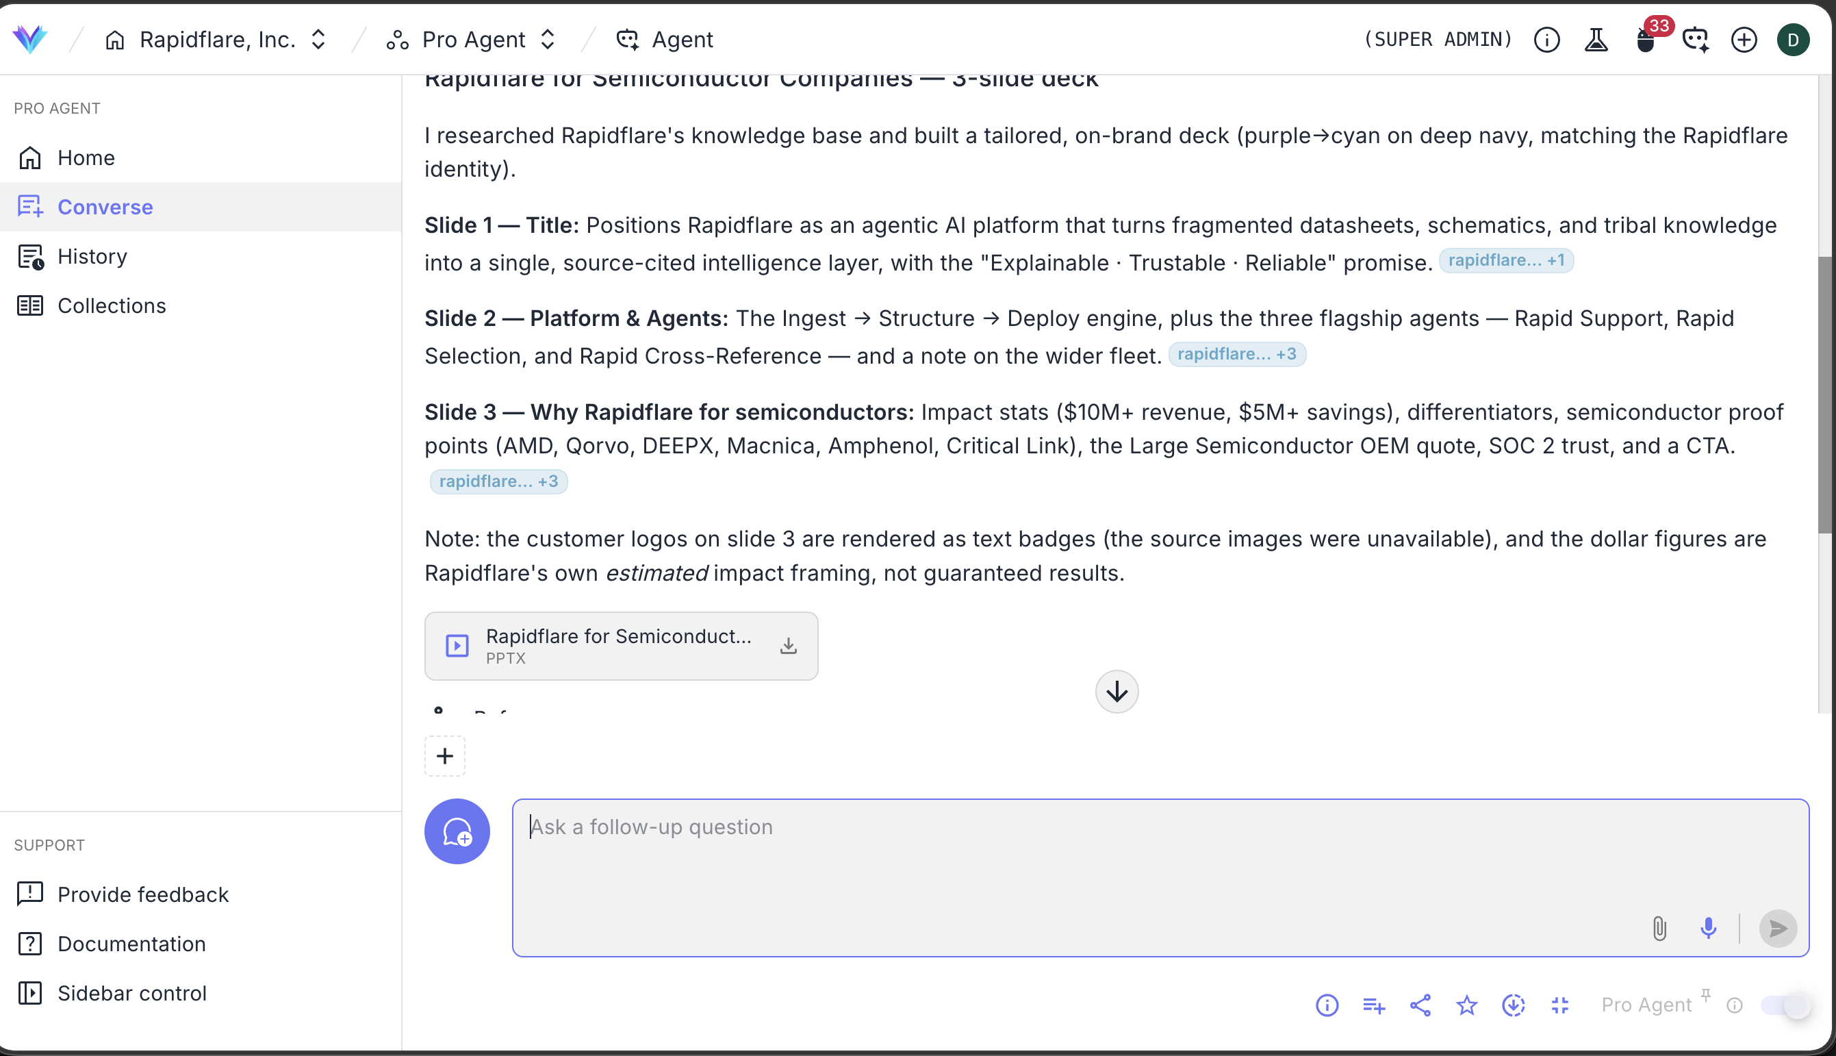
Task: Click the pin icon next to Pro Agent
Action: pyautogui.click(x=1706, y=994)
